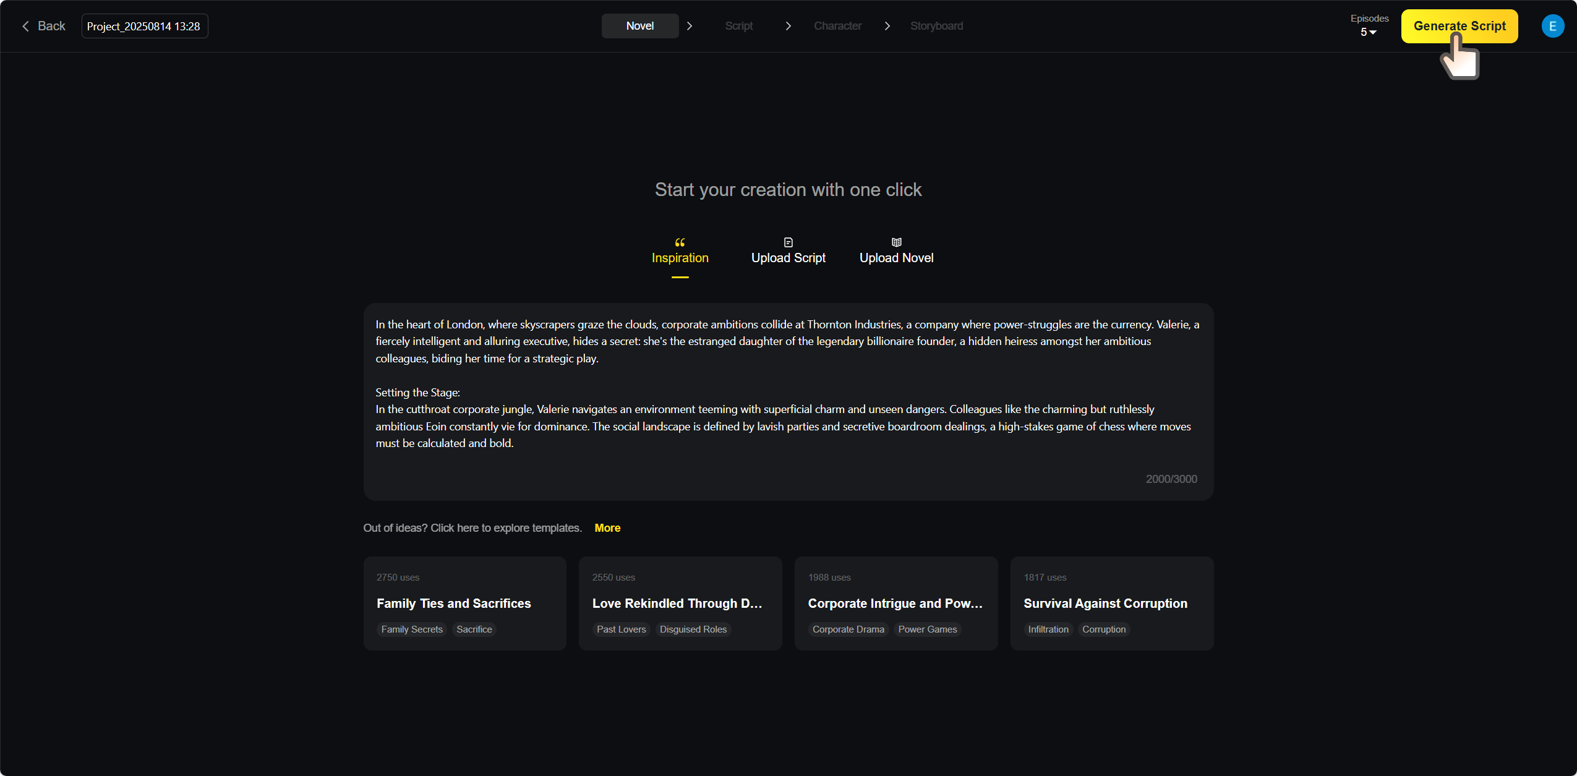Click the chevron between Script and Character
This screenshot has height=776, width=1577.
[x=788, y=26]
